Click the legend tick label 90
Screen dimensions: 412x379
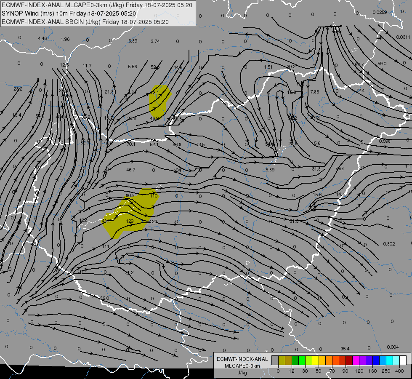(x=345, y=371)
